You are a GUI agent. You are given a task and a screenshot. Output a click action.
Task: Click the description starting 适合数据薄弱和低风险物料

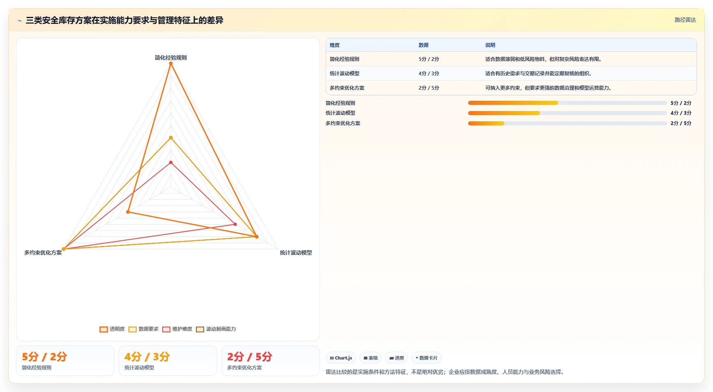545,59
